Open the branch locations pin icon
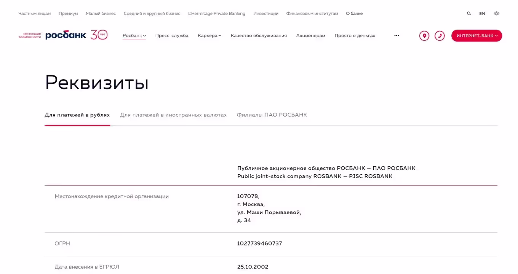 pyautogui.click(x=424, y=36)
